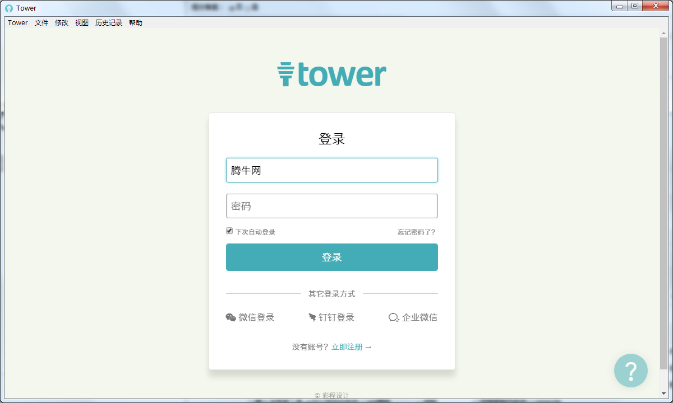Viewport: 673px width, 403px height.
Task: Open the 忘记密码了? link
Action: pyautogui.click(x=416, y=232)
